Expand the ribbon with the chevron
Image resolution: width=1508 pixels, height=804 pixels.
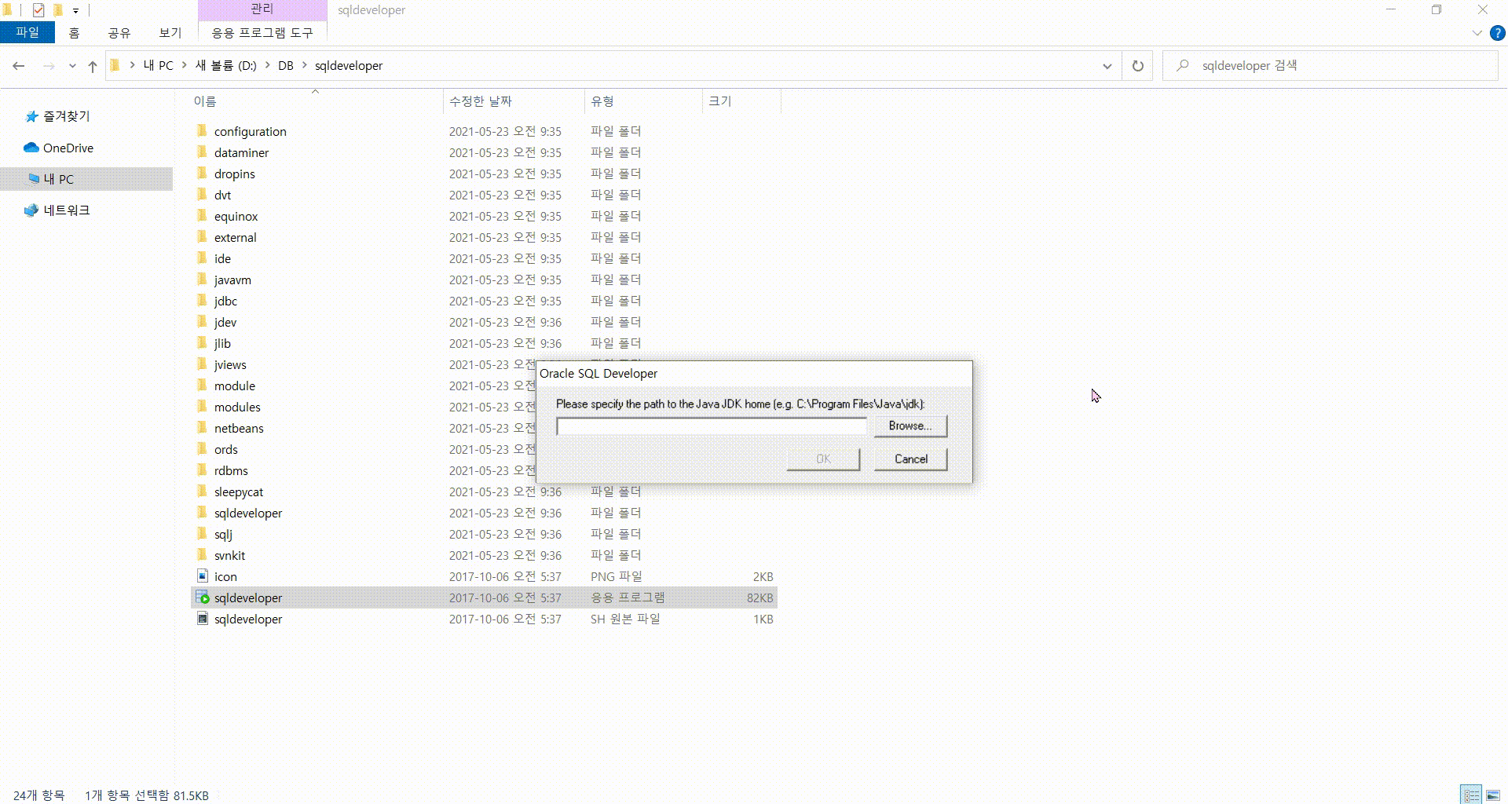(x=1477, y=33)
